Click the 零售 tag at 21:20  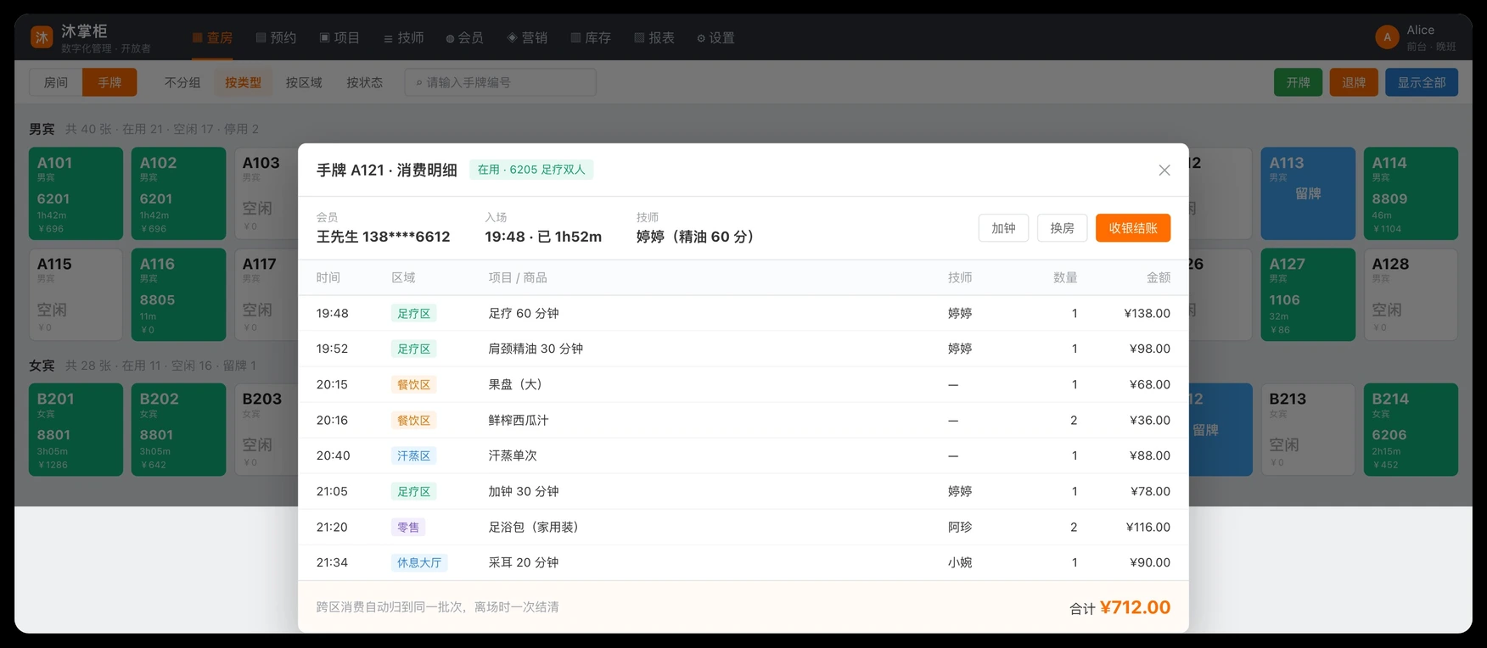pos(408,527)
